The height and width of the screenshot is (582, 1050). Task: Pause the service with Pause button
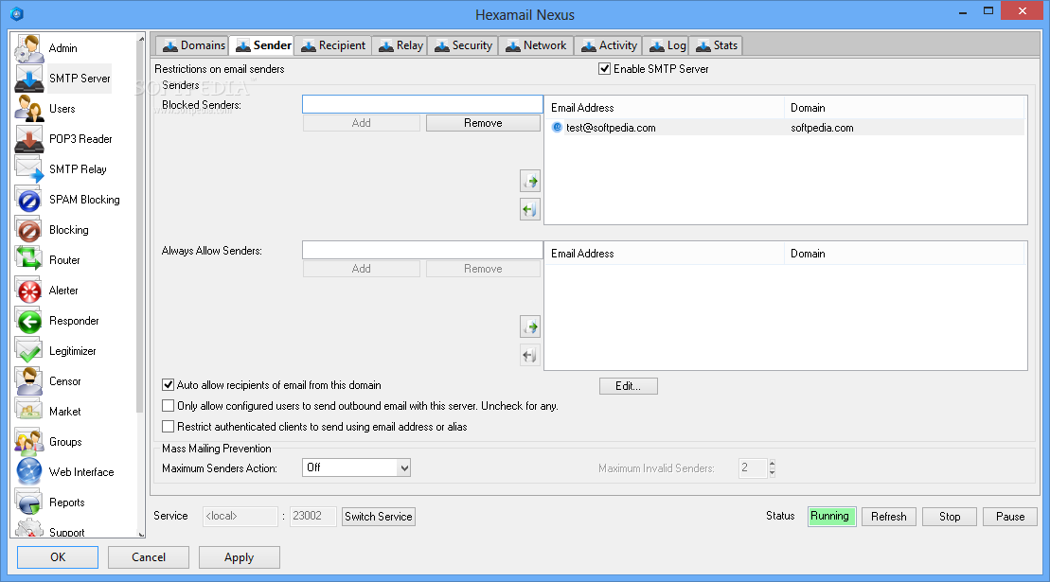click(1010, 517)
